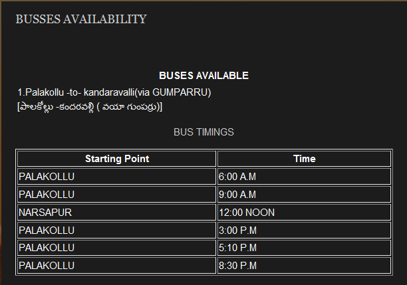
Task: Click the Palakollu -to- kandaravalli route line
Action: click(114, 92)
